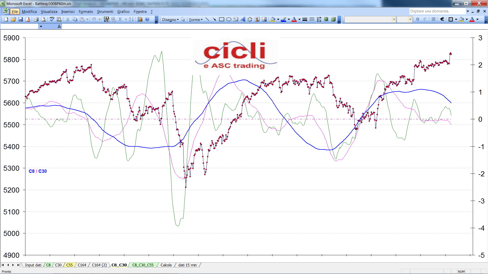Screen dimensions: 488x274
Task: Launch the chart wizard
Action: coord(140,19)
